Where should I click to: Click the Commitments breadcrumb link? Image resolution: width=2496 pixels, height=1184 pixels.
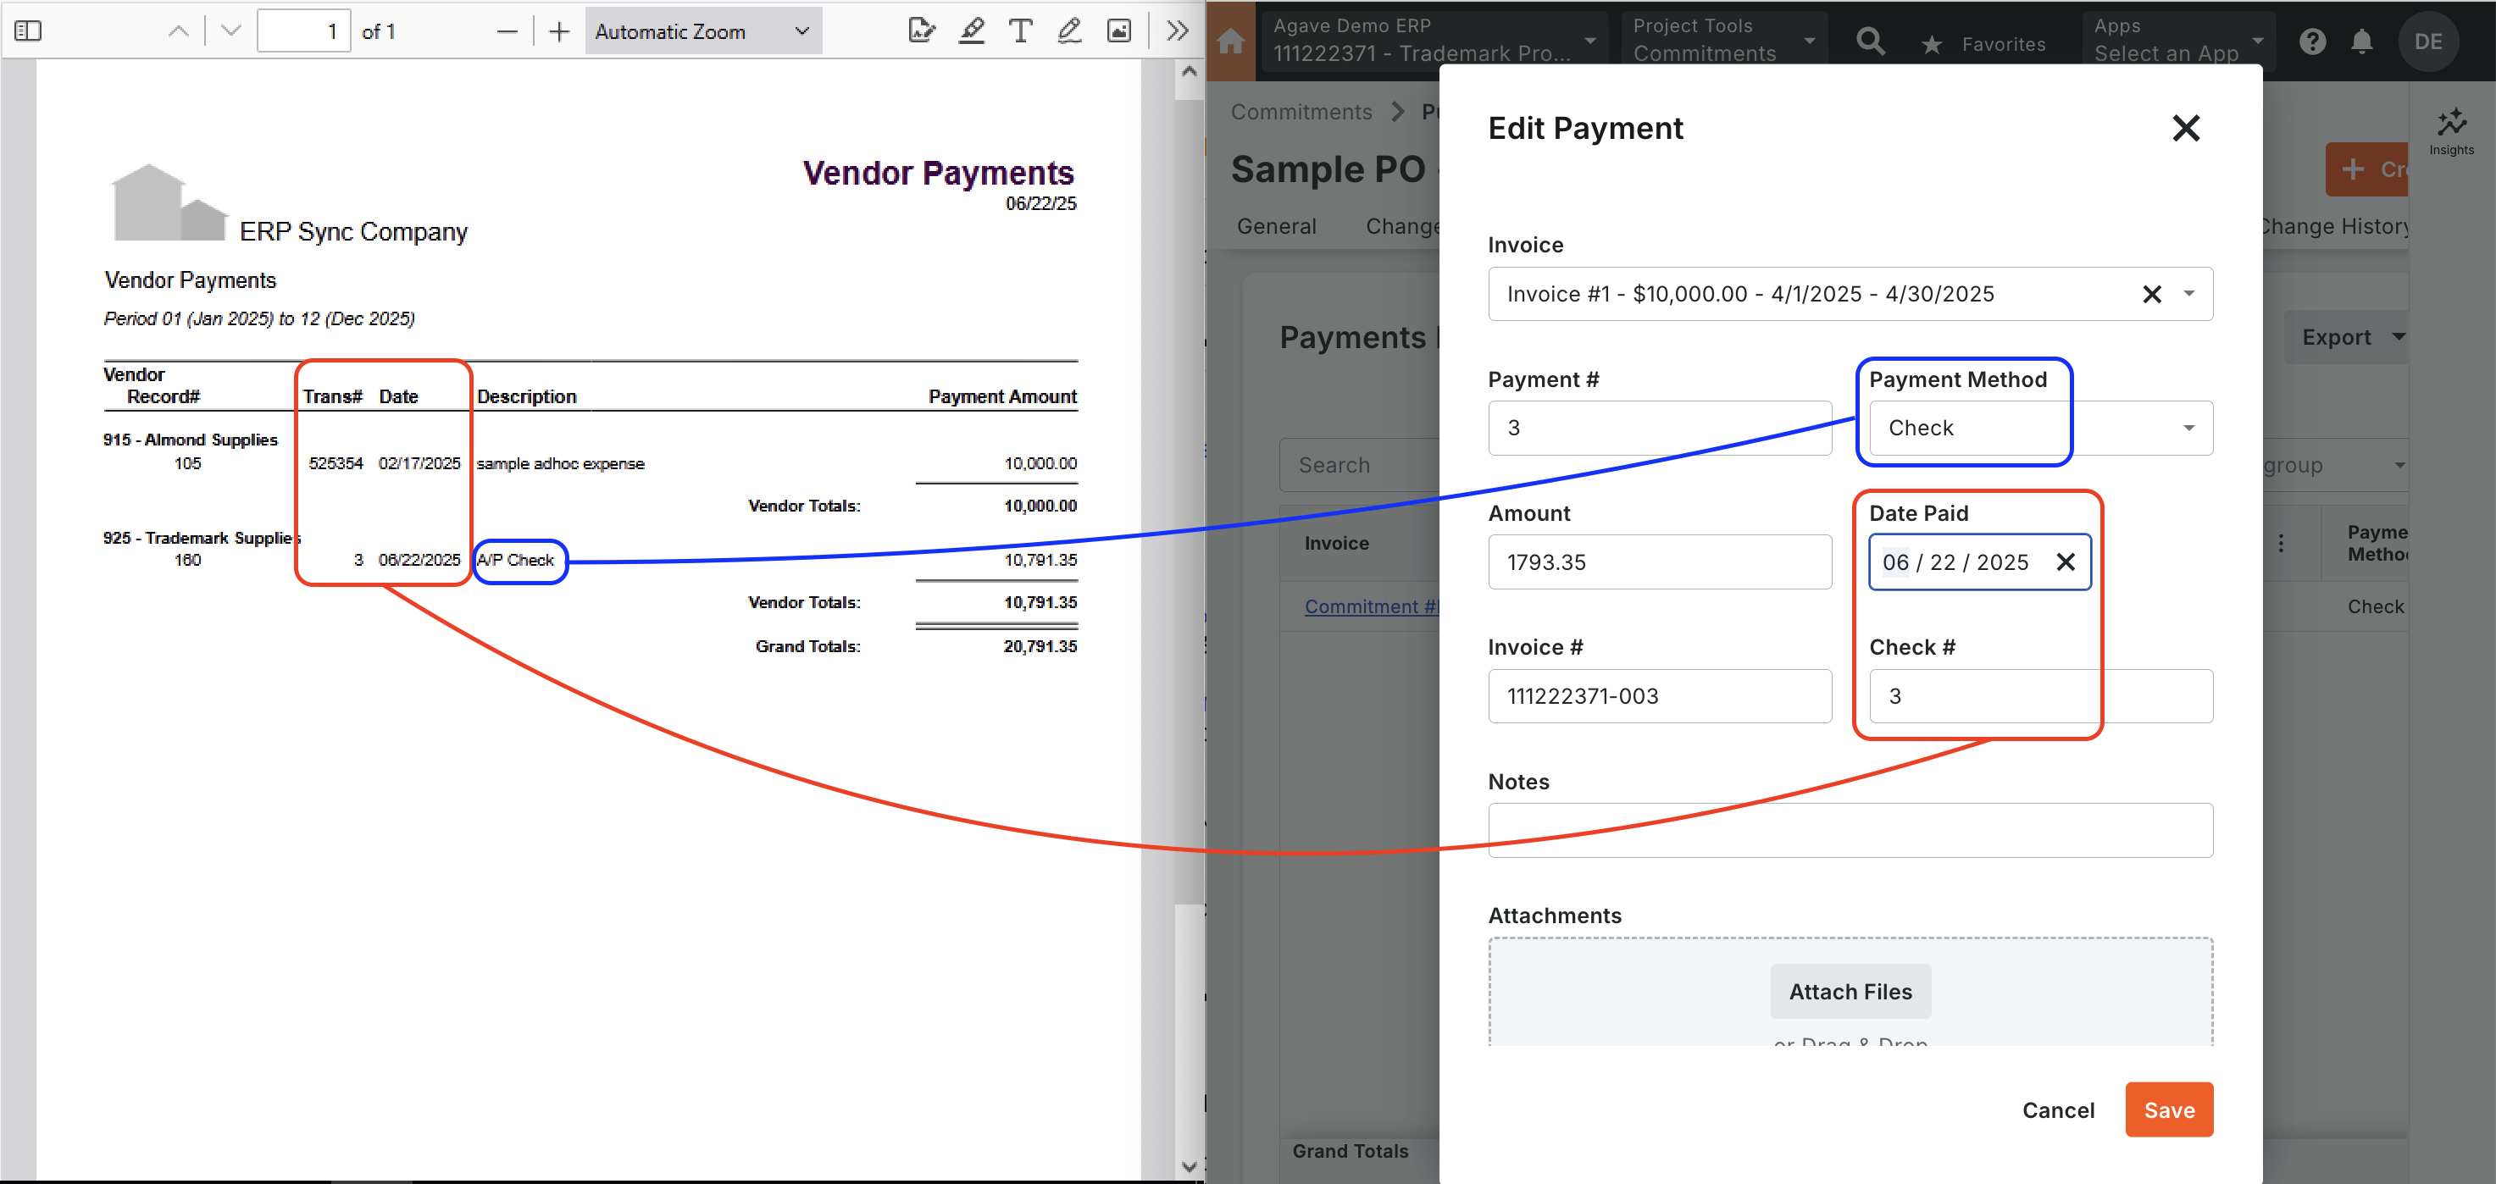coord(1301,112)
